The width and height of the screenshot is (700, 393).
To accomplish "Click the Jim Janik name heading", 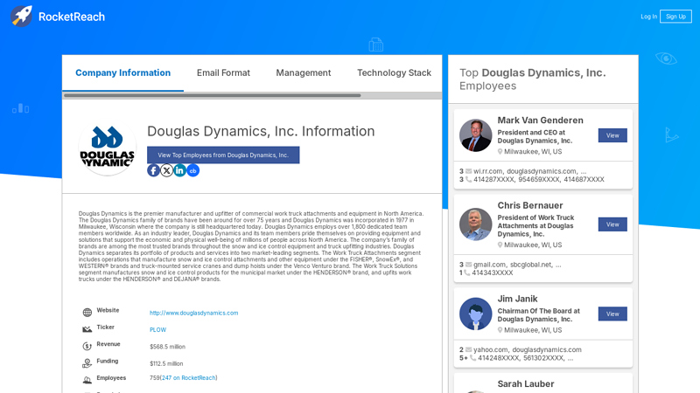I will coord(517,299).
